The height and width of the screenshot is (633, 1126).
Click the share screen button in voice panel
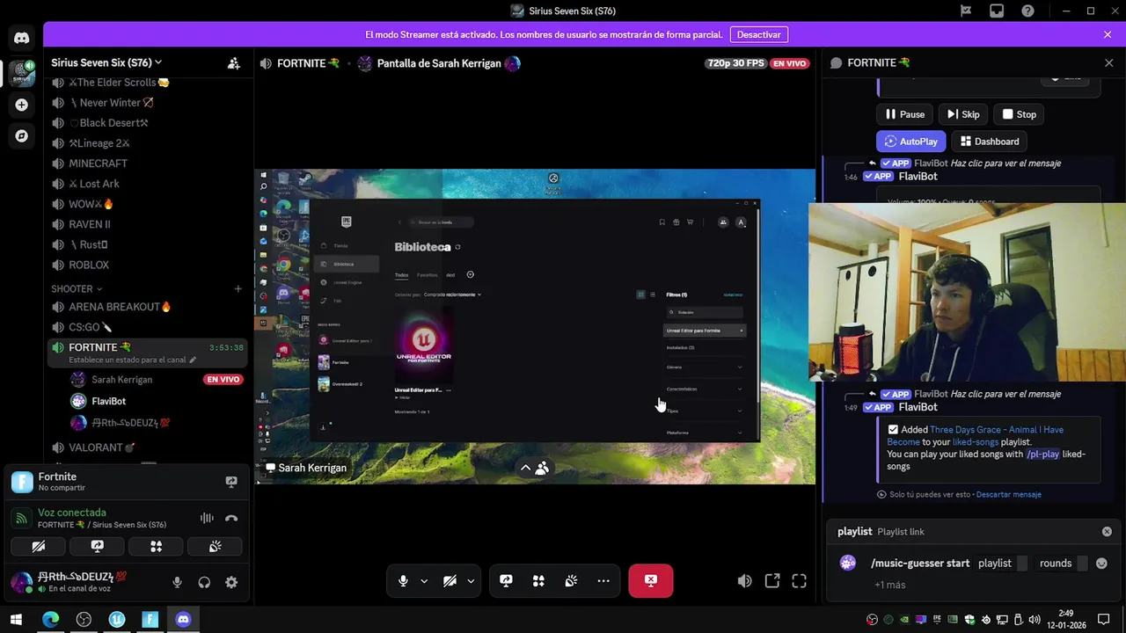97,547
